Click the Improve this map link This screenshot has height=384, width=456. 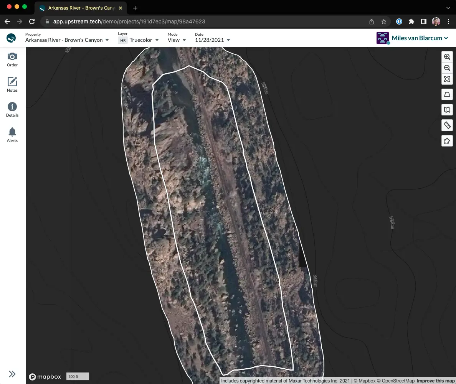[x=435, y=381]
